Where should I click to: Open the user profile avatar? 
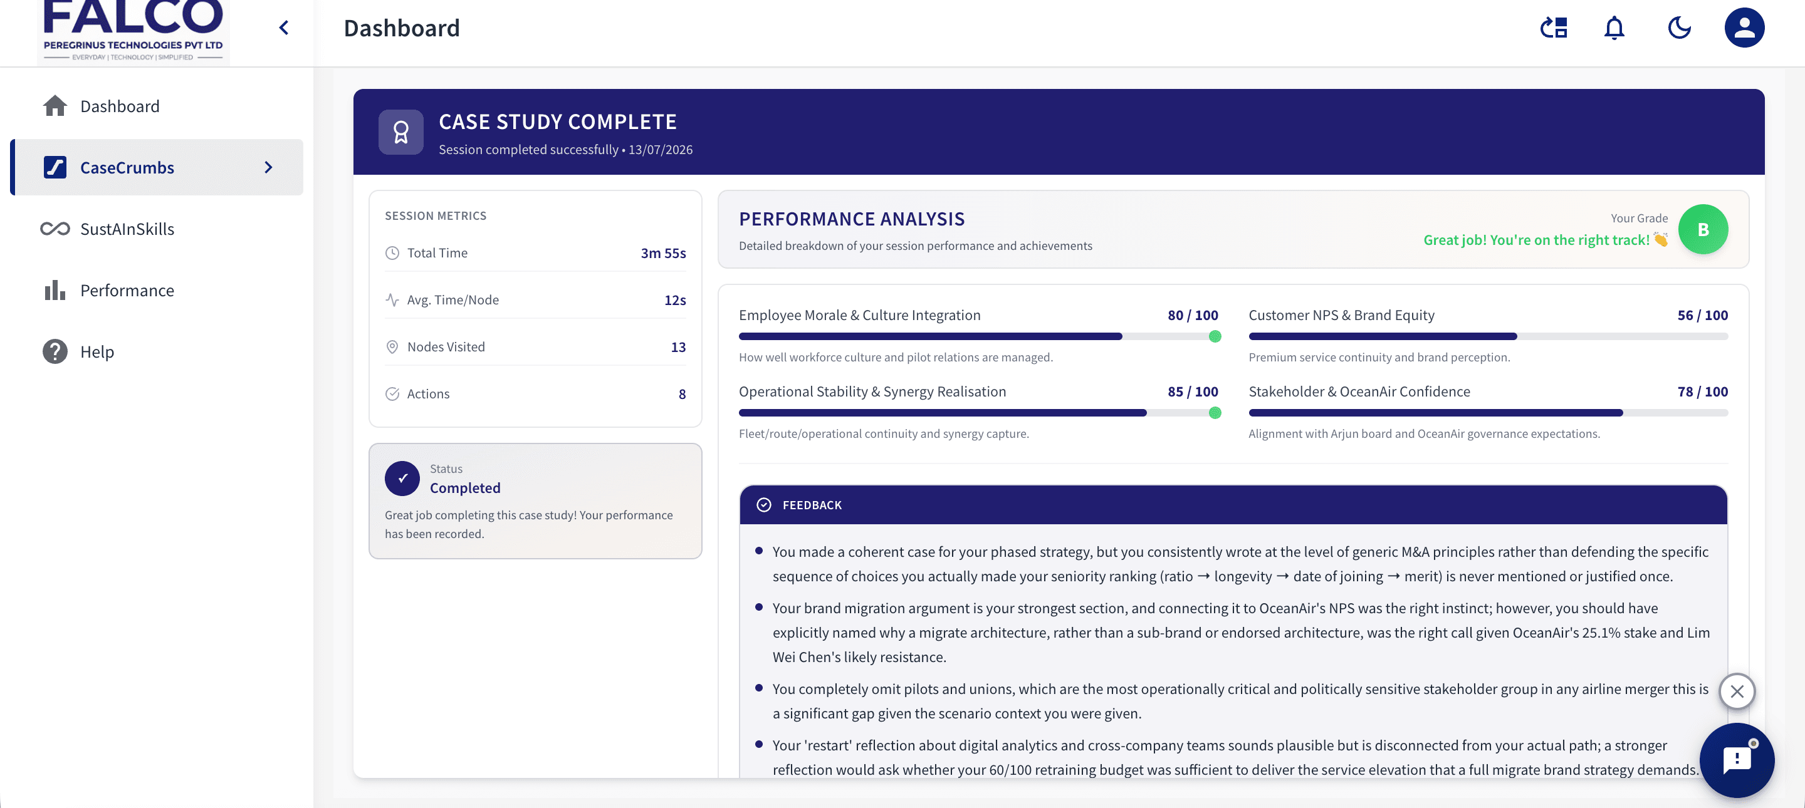point(1744,28)
